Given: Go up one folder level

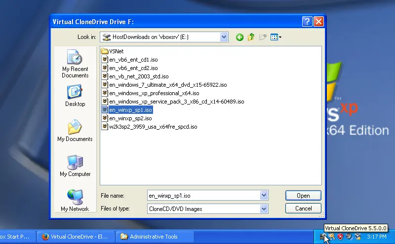Looking at the screenshot, I should 251,37.
